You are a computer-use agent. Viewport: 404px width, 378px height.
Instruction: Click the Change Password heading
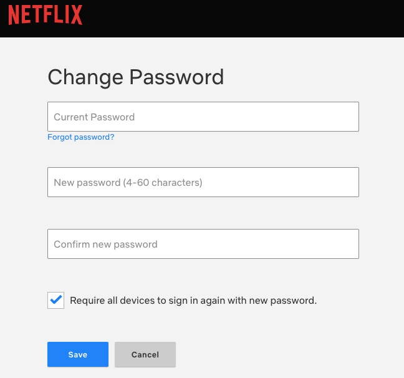pyautogui.click(x=135, y=77)
